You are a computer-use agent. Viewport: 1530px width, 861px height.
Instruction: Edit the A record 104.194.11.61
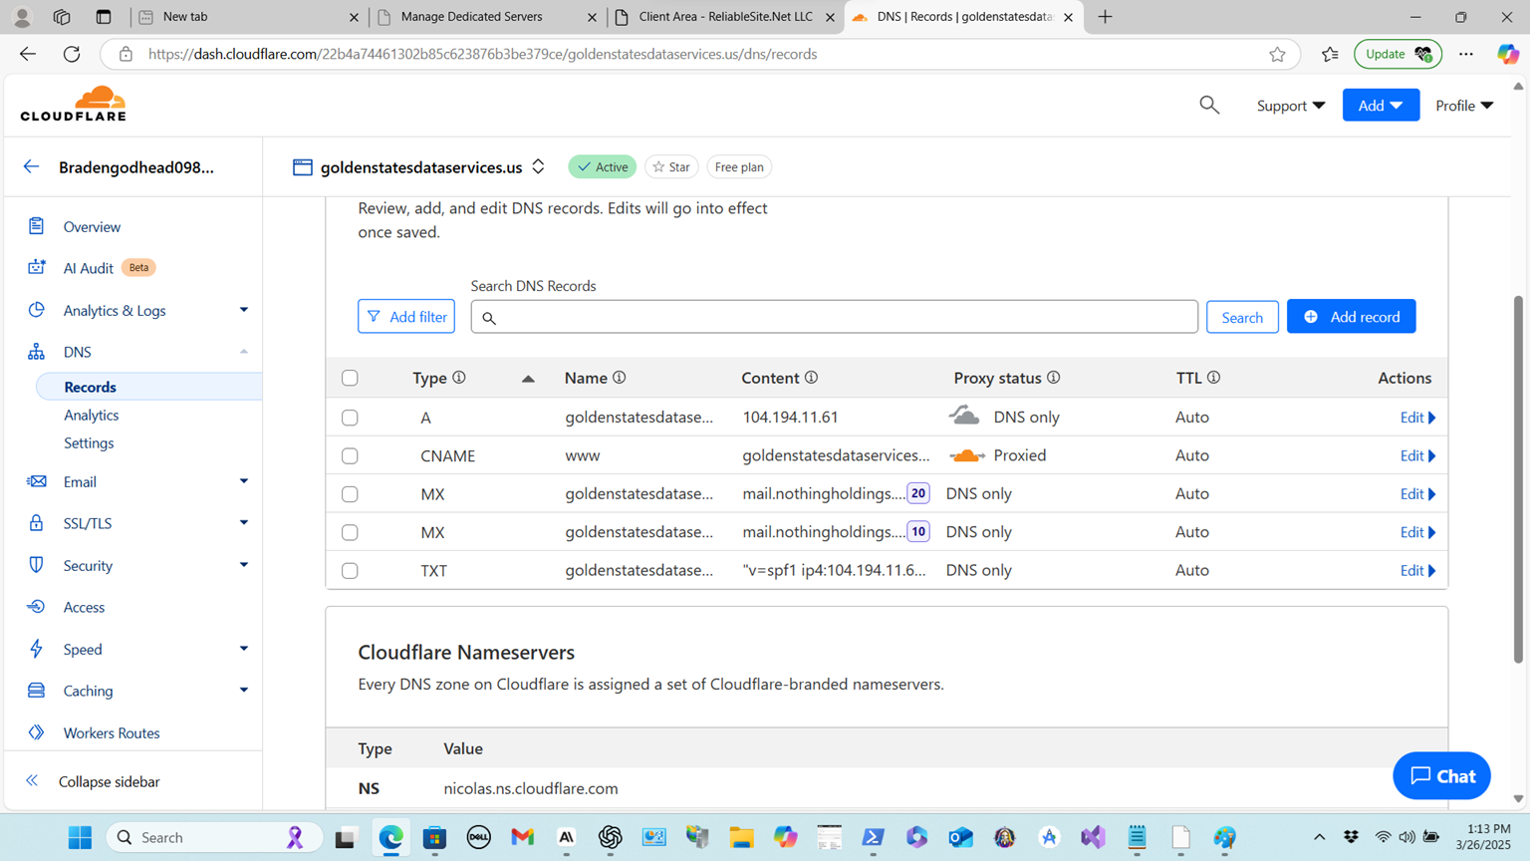pyautogui.click(x=1417, y=418)
